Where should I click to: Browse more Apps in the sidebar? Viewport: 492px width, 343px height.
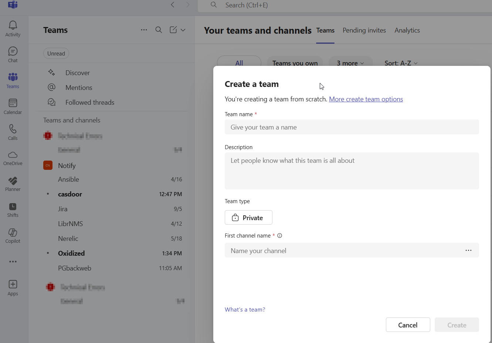coord(13,287)
